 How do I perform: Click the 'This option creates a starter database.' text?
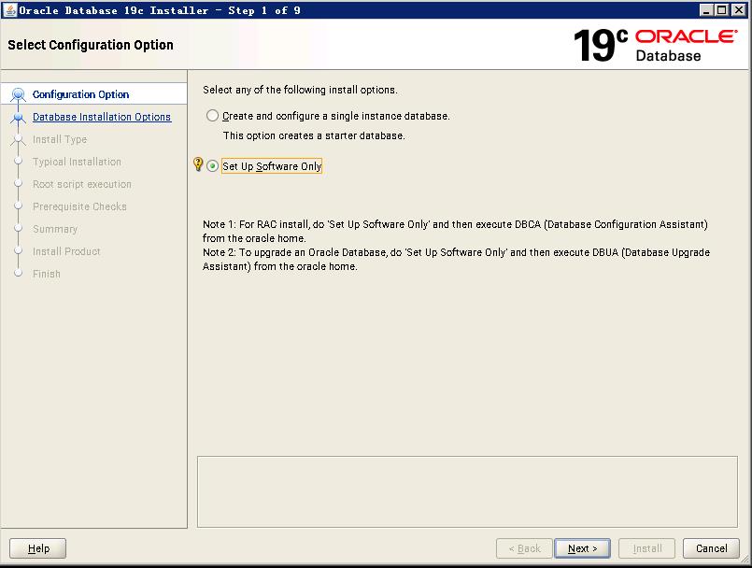click(x=314, y=135)
